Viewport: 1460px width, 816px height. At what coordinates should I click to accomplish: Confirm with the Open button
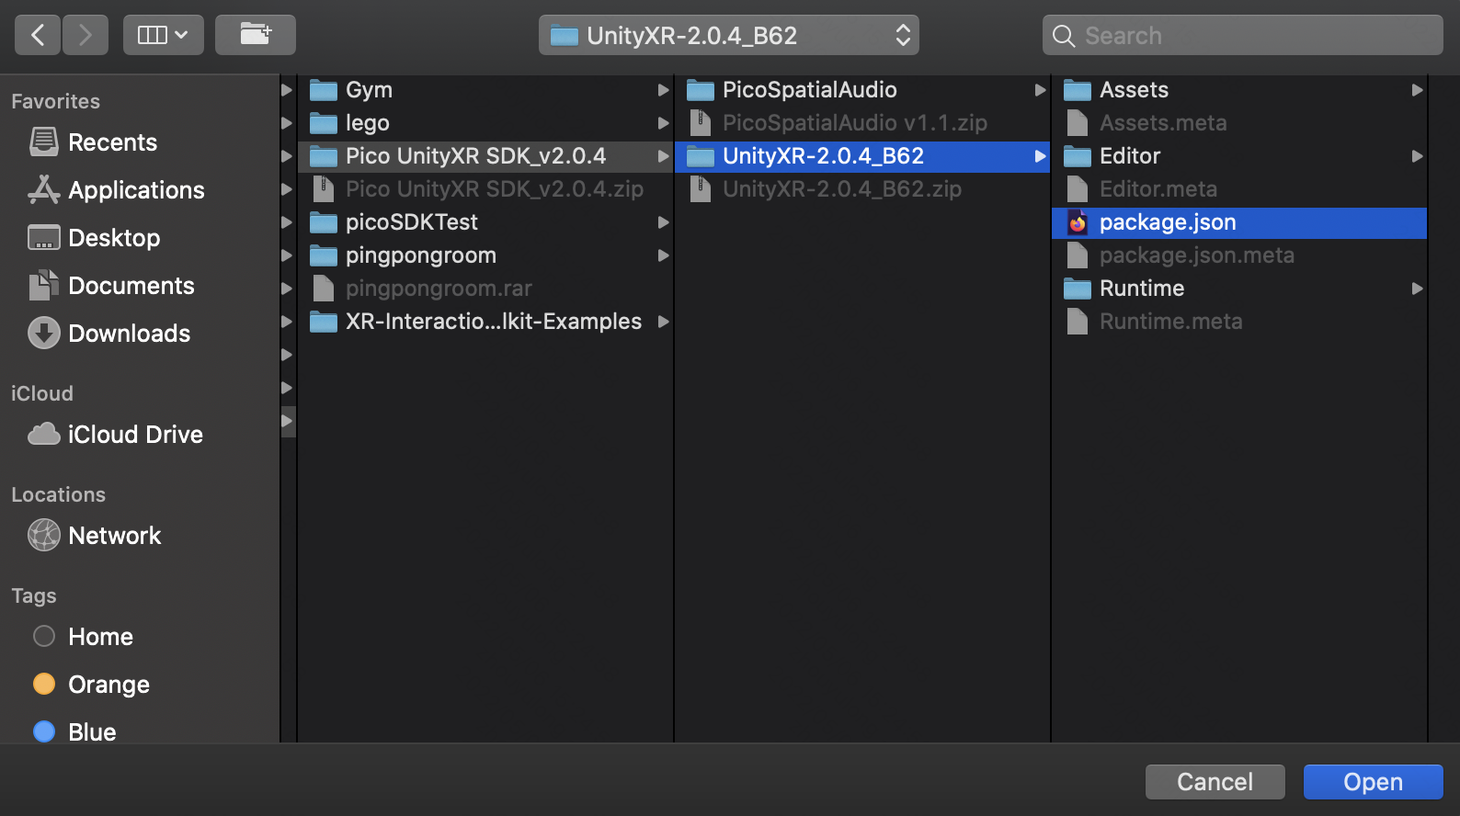1374,782
